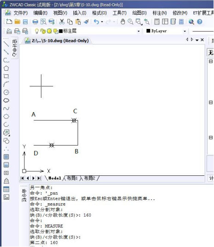Open the 视图(V) menu
Screen dimensions: 214x247
(60, 13)
